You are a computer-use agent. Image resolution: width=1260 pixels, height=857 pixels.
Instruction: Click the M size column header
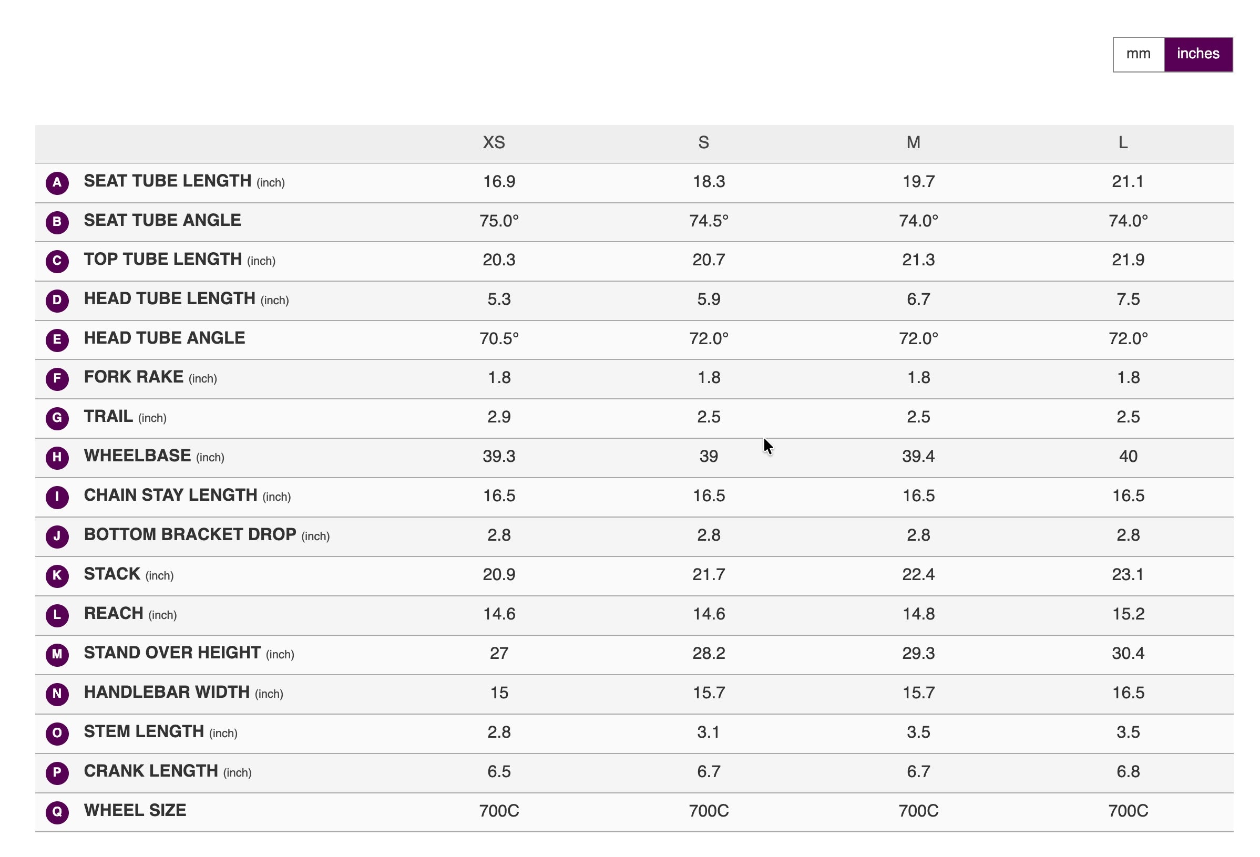[914, 142]
